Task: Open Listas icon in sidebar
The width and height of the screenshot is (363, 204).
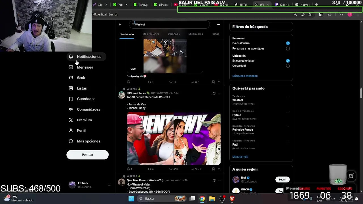Action: (x=71, y=88)
